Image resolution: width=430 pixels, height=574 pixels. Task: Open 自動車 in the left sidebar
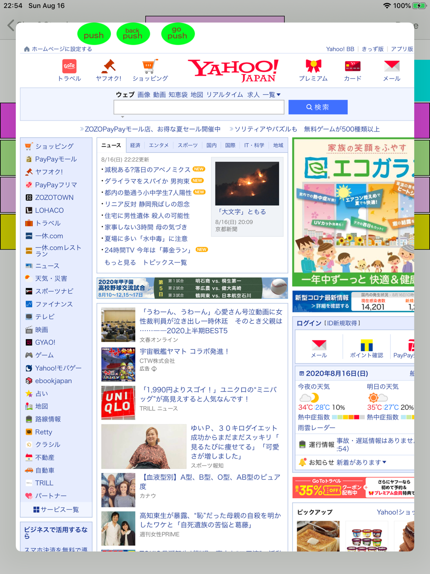coord(45,470)
